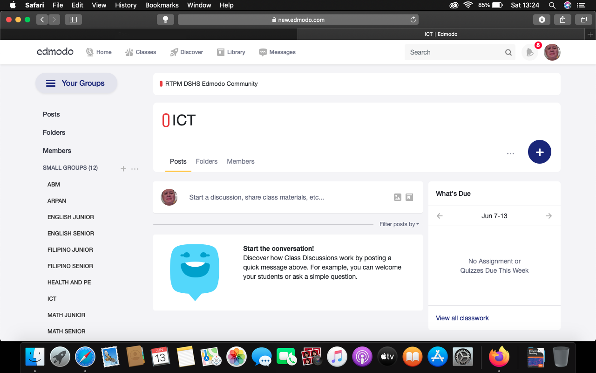Open the Filter posts by dropdown
The height and width of the screenshot is (373, 596).
[399, 224]
